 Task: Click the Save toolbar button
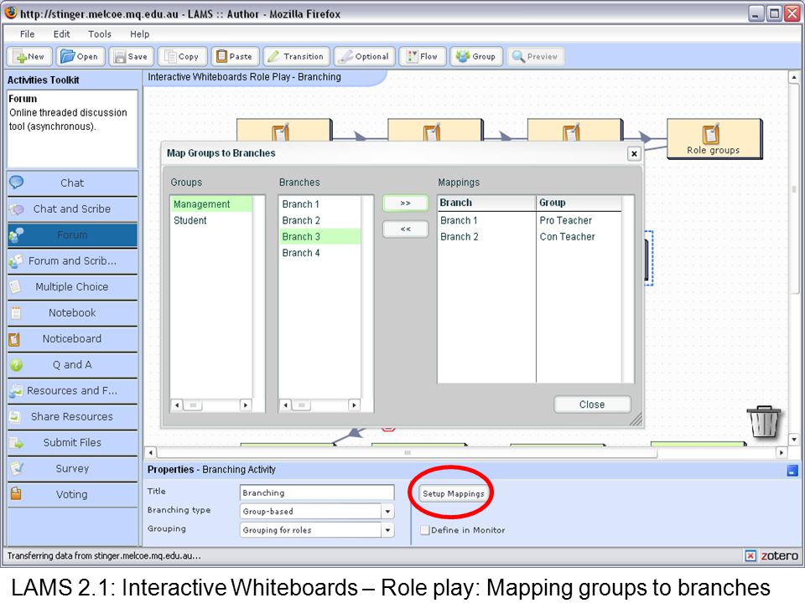(x=131, y=56)
